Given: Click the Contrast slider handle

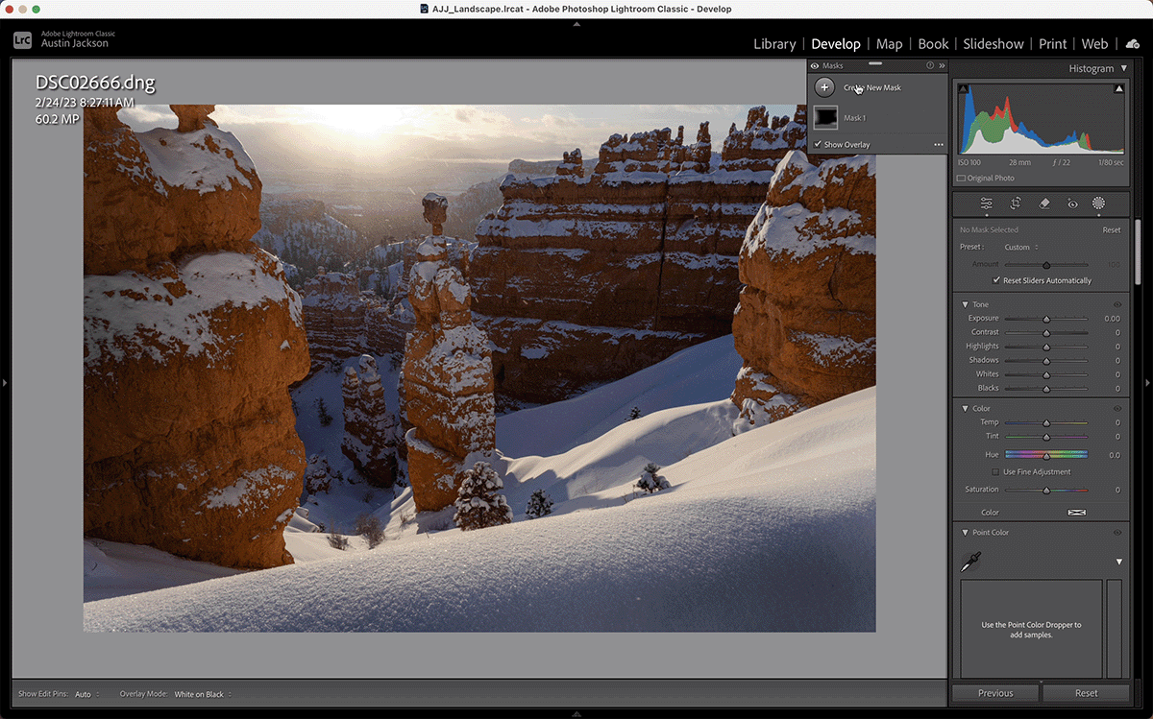Looking at the screenshot, I should pyautogui.click(x=1046, y=332).
